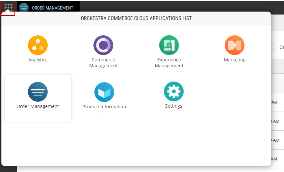Open the applications grid launcher icon
The height and width of the screenshot is (172, 284).
point(8,8)
